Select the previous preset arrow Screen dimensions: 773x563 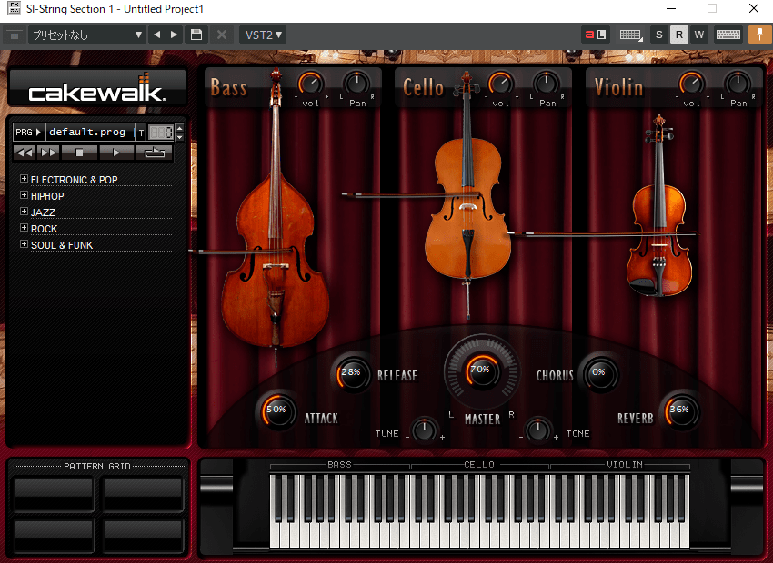click(x=157, y=35)
